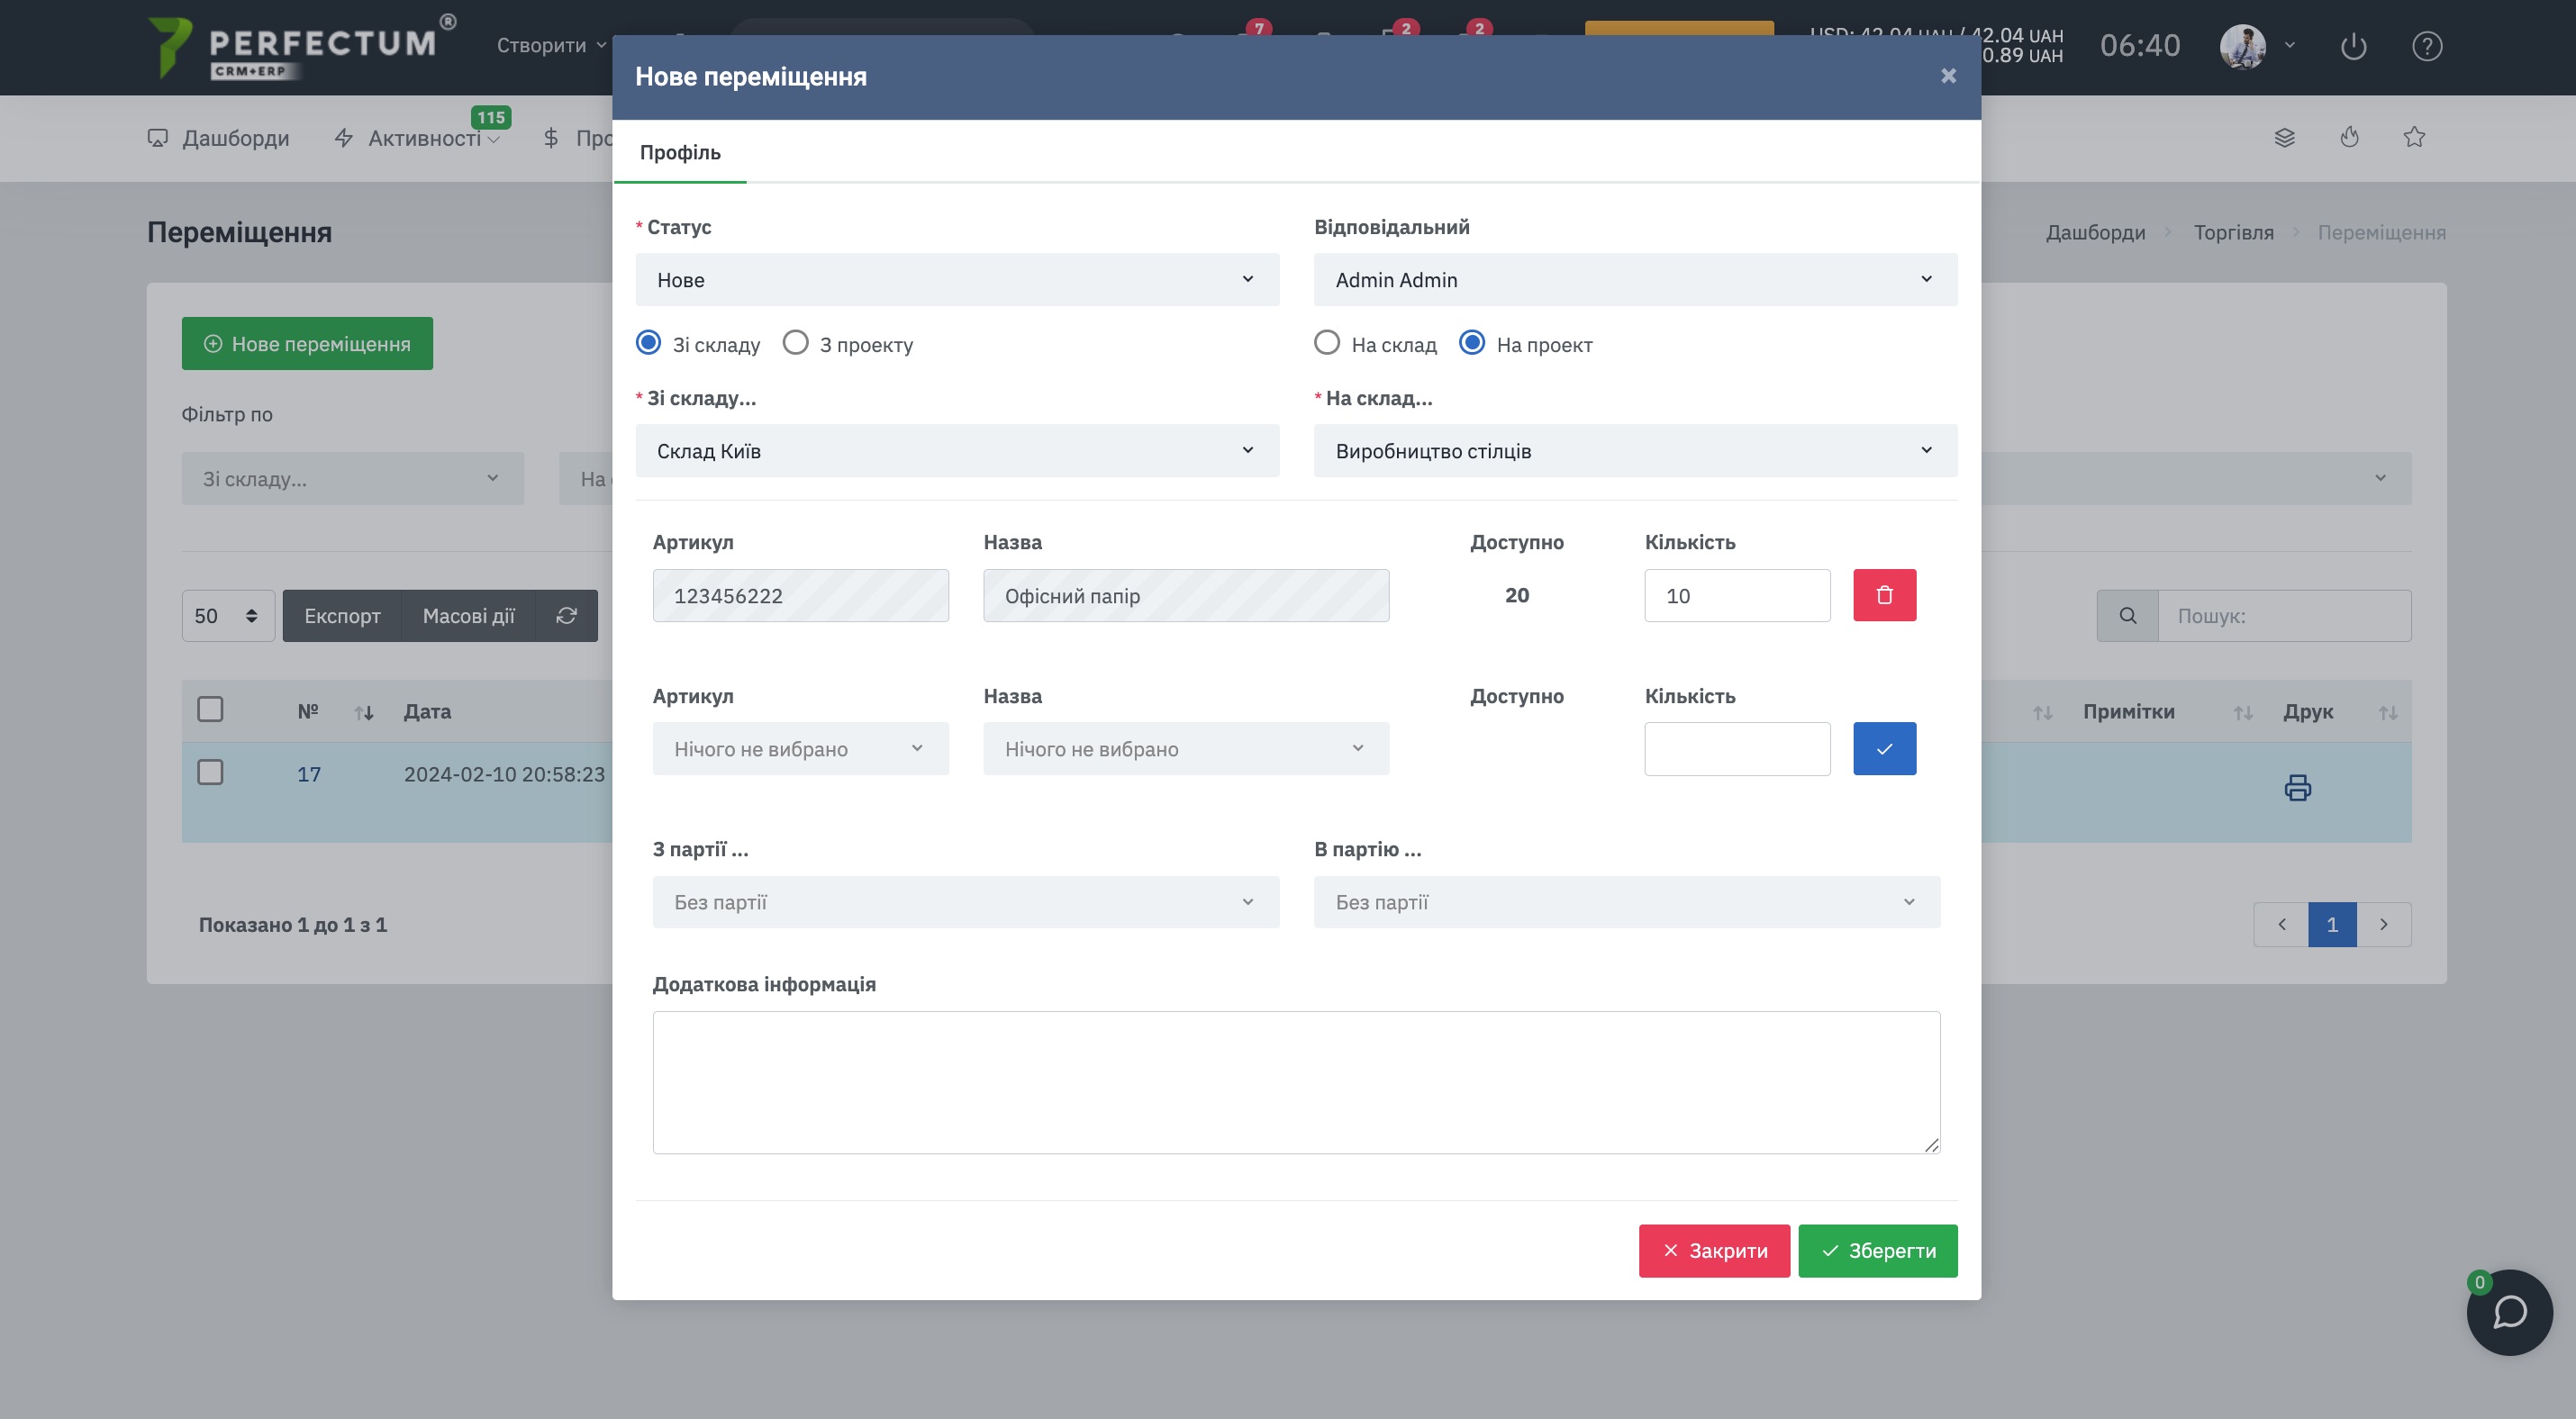
Task: Select the На проект radio option
Action: pyautogui.click(x=1472, y=343)
